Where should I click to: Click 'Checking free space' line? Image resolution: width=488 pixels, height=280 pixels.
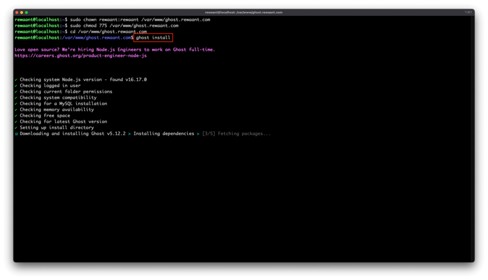click(45, 115)
